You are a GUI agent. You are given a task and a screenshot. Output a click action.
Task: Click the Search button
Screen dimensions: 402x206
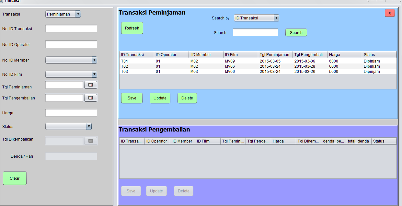[x=295, y=32]
